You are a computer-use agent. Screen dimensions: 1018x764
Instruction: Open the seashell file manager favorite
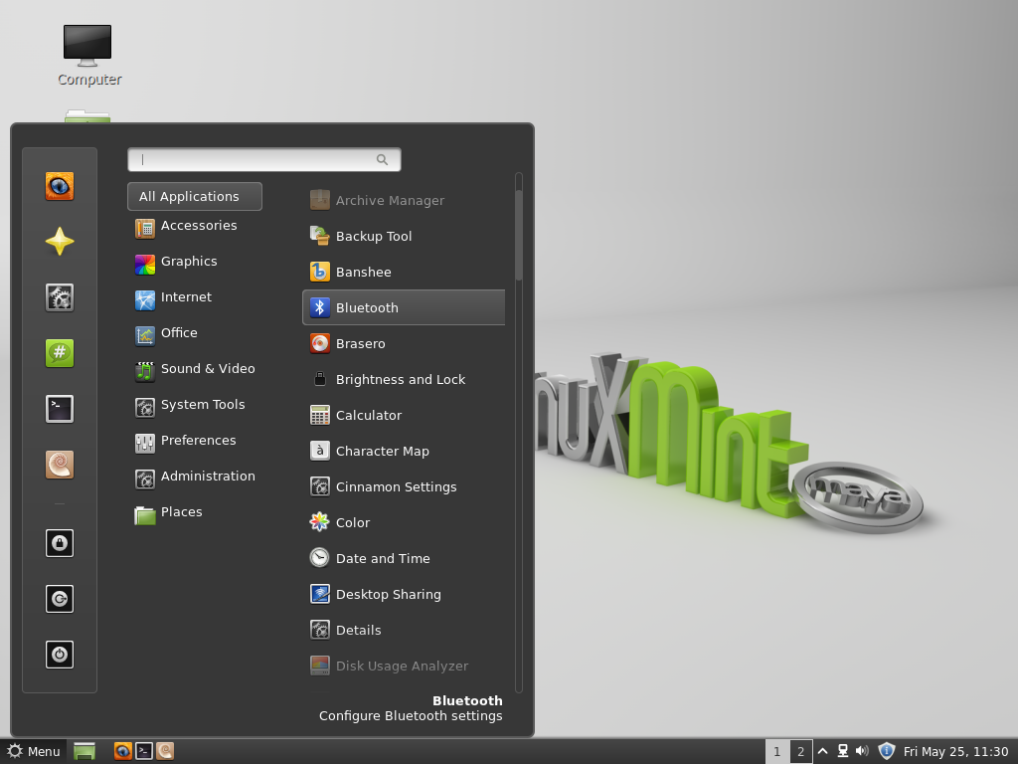59,465
